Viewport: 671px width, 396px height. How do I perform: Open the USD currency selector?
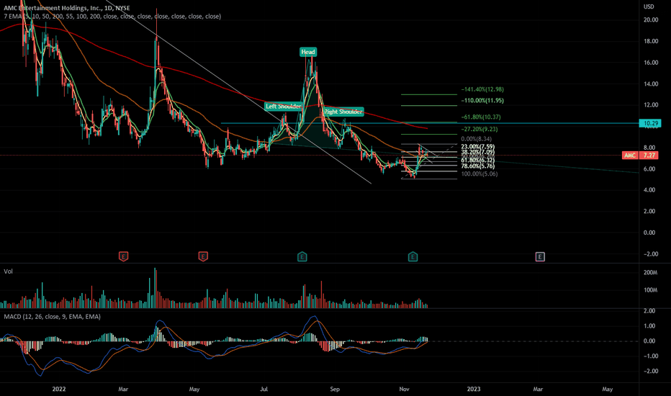tap(649, 6)
